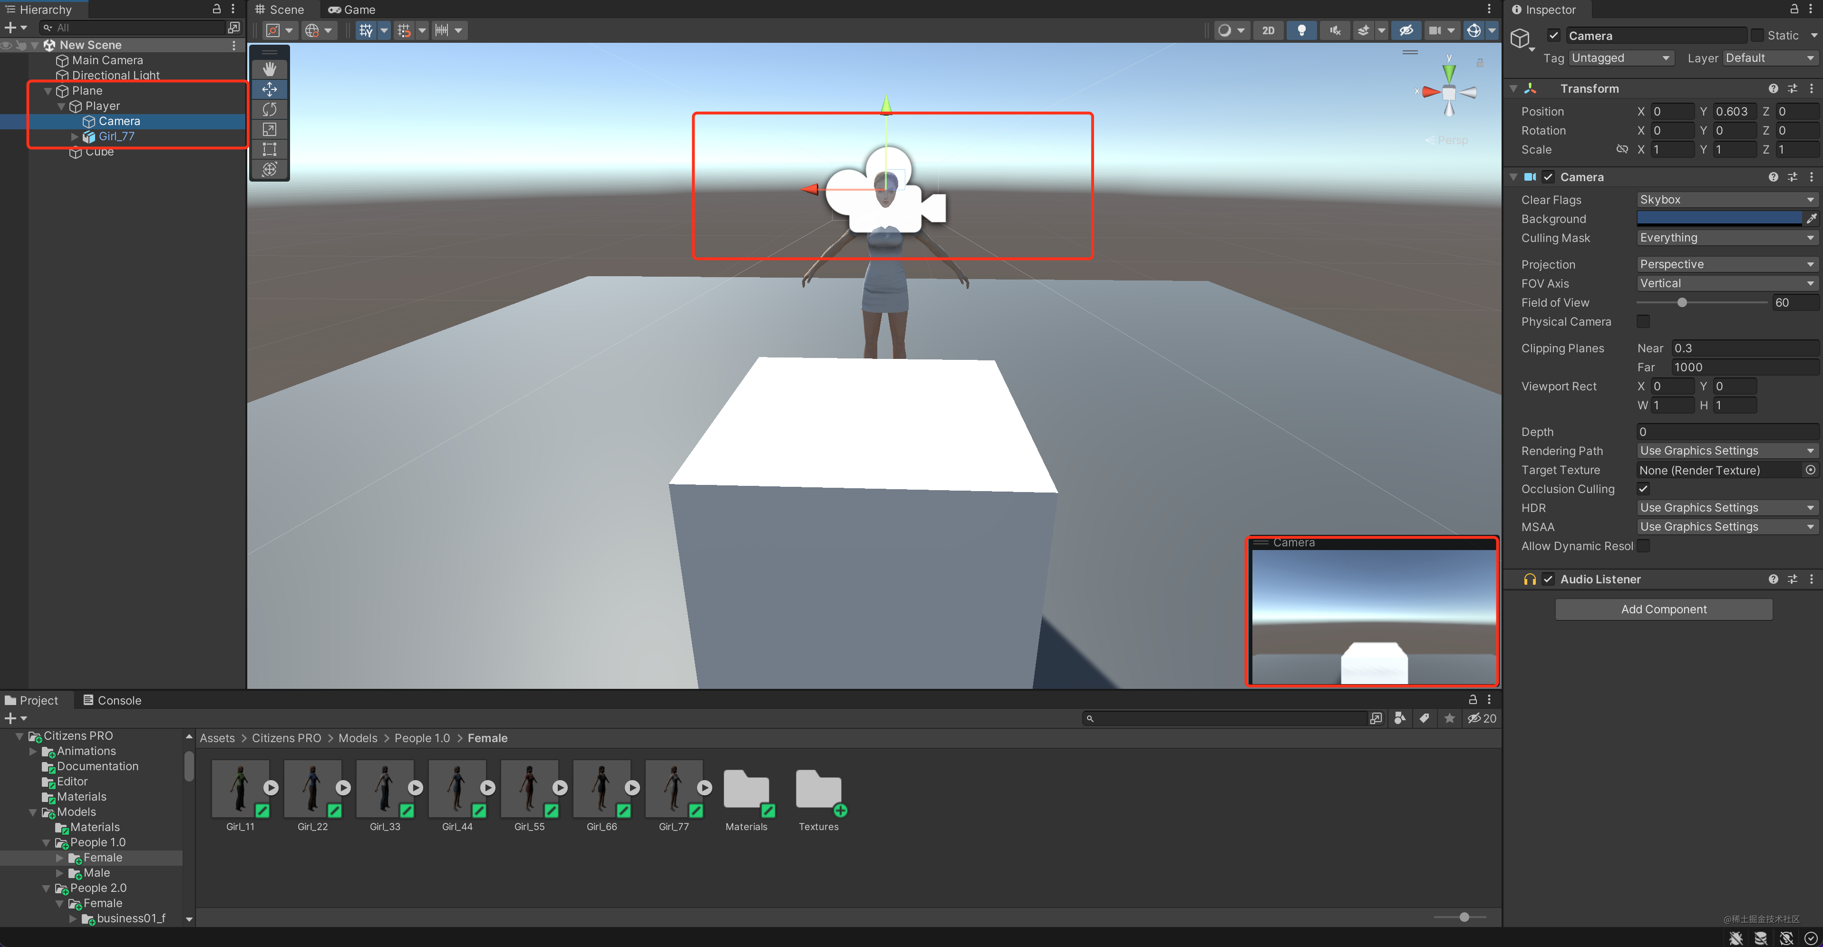The image size is (1823, 947).
Task: Enable the Physical Camera checkbox
Action: pyautogui.click(x=1643, y=321)
